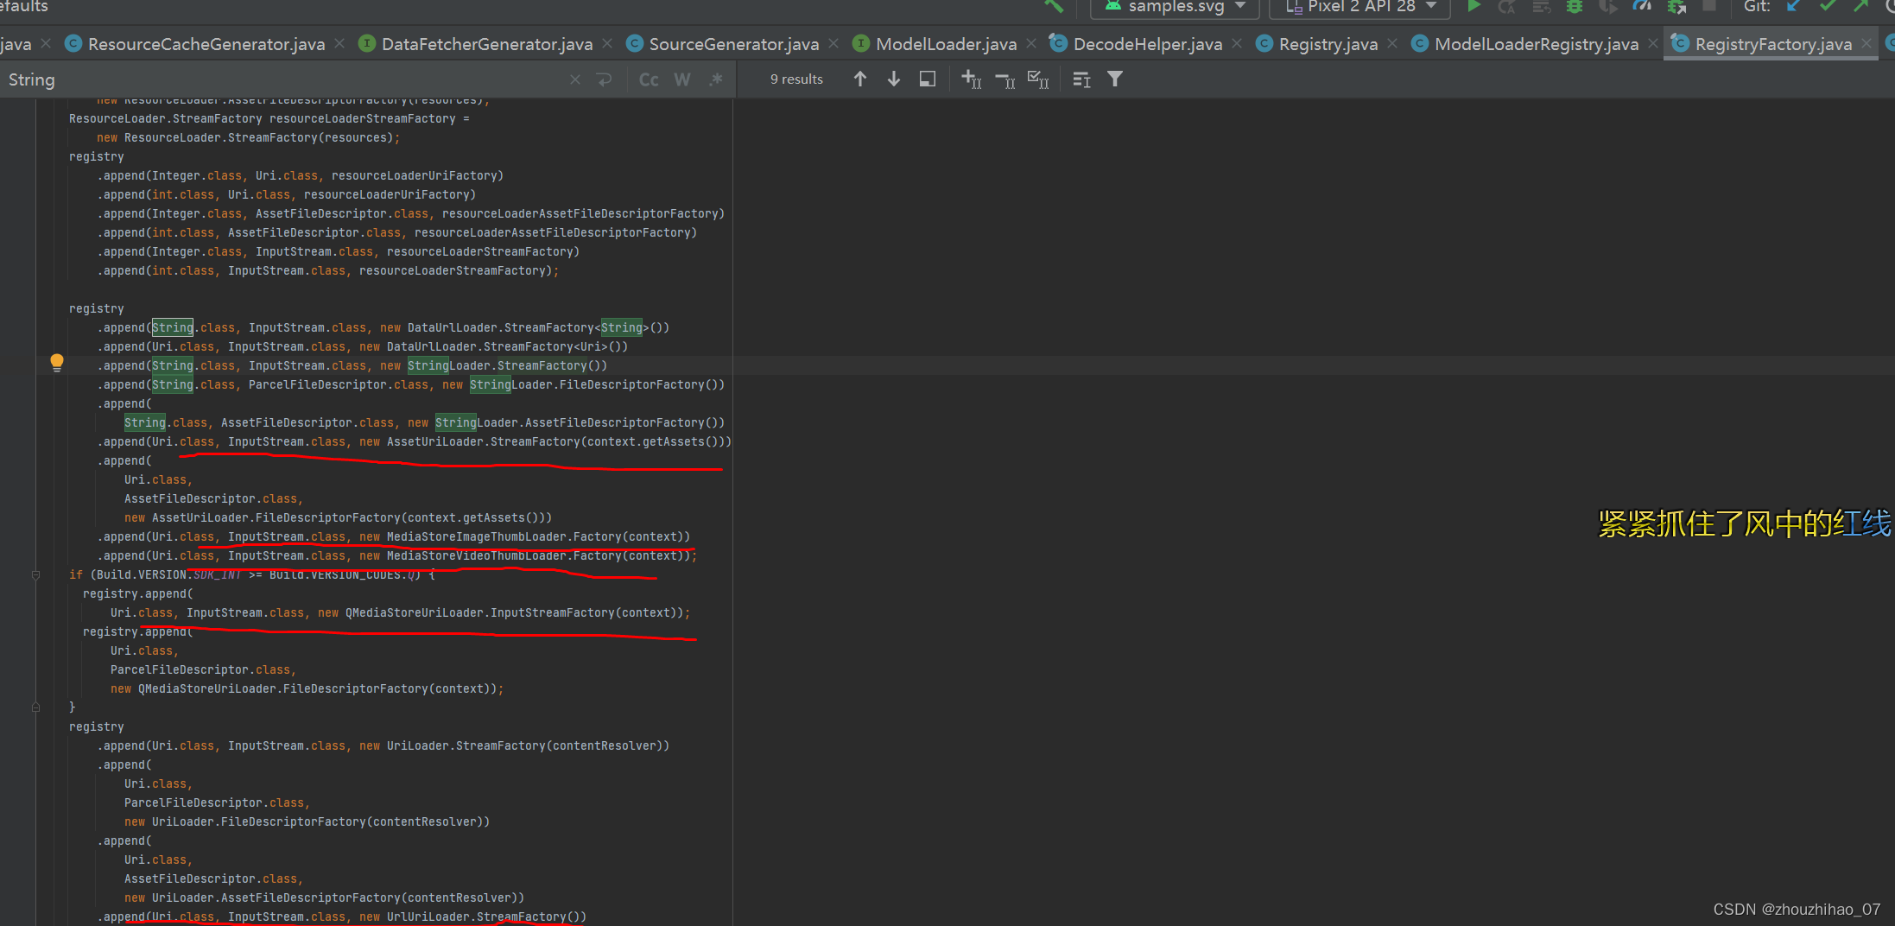Screen dimensions: 1895x926
Task: Click fold marker at closing brace
Action: [x=35, y=707]
